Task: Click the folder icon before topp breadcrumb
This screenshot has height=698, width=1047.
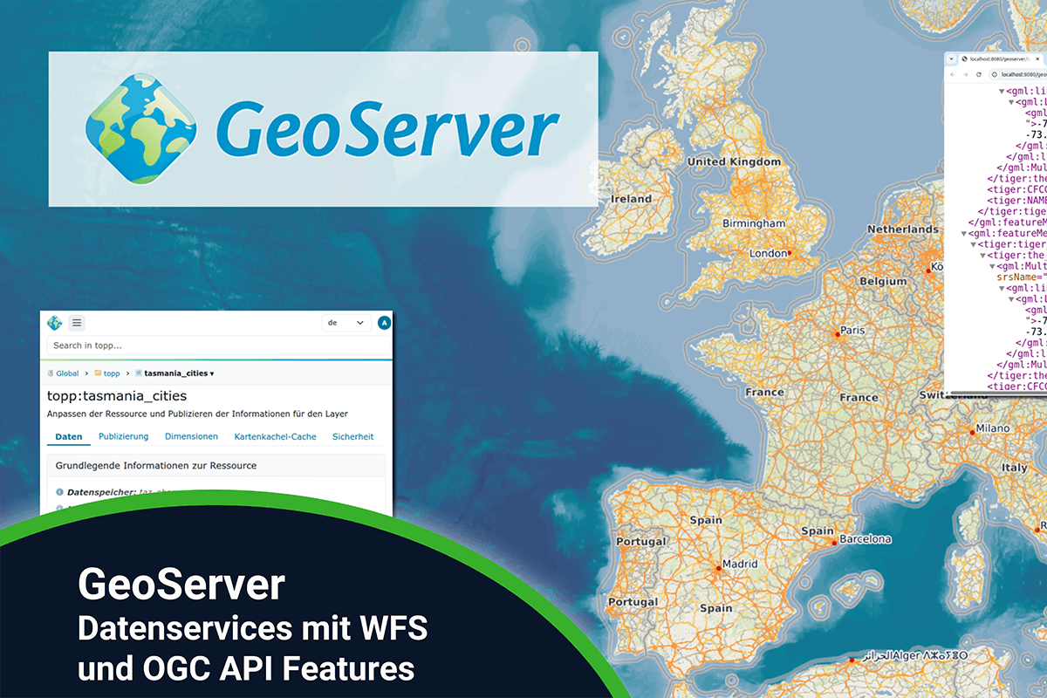Action: click(x=98, y=373)
